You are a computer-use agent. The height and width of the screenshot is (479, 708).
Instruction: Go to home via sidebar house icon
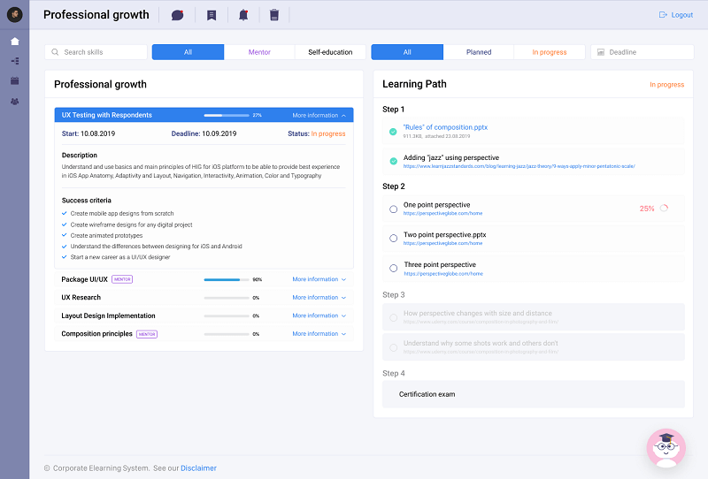(15, 42)
